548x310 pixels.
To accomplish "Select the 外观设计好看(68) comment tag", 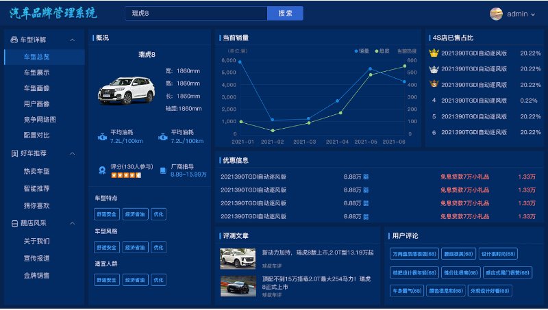I will point(490,291).
